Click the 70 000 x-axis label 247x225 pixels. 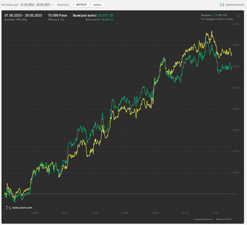click(x=215, y=213)
